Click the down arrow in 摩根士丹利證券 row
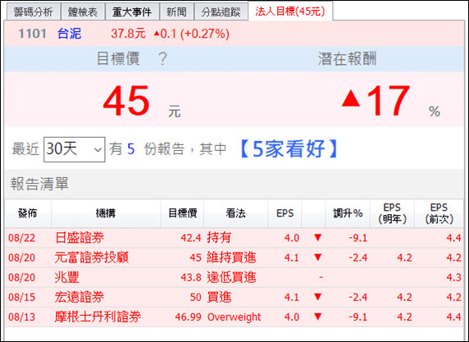The height and width of the screenshot is (342, 469). (317, 317)
